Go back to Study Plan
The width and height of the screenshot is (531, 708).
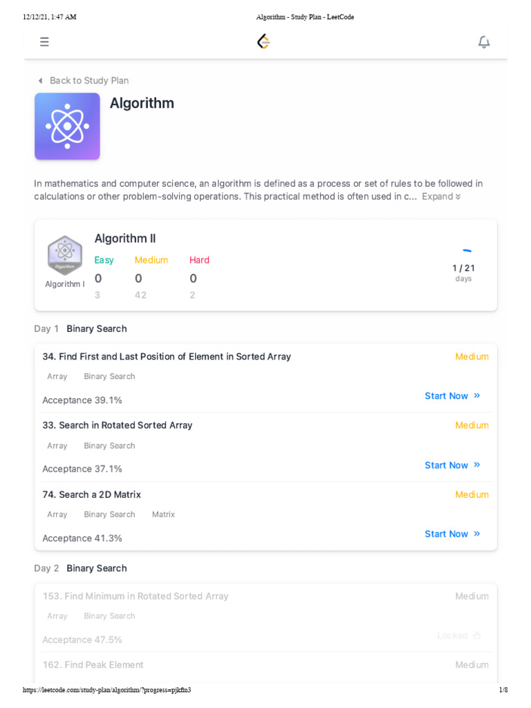(x=88, y=81)
